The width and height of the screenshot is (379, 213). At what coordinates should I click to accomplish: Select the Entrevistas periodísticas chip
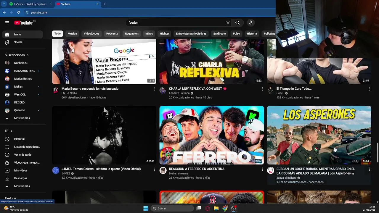tap(191, 34)
